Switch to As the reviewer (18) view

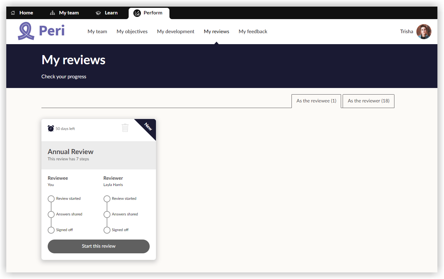coord(368,101)
